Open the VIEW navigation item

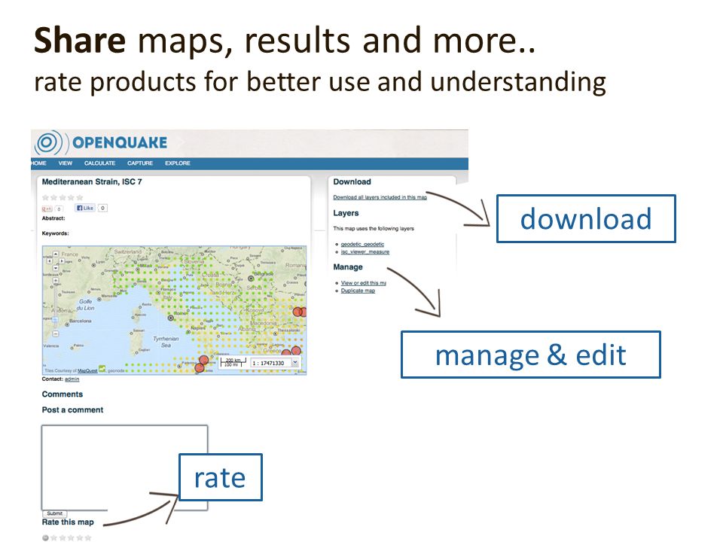[x=65, y=163]
